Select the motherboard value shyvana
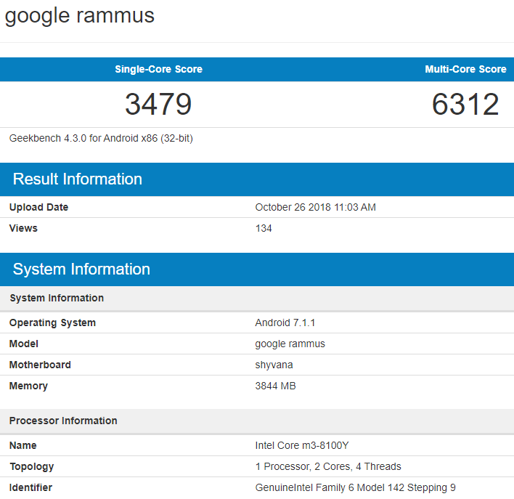This screenshot has height=499, width=514. 274,365
